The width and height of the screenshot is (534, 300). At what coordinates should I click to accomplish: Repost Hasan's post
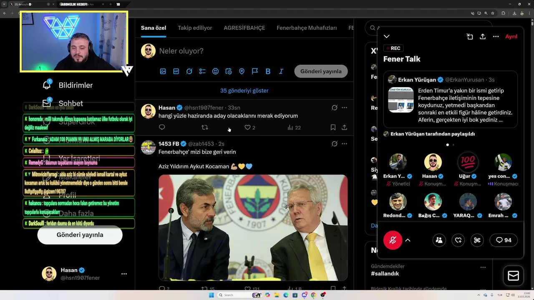205,127
